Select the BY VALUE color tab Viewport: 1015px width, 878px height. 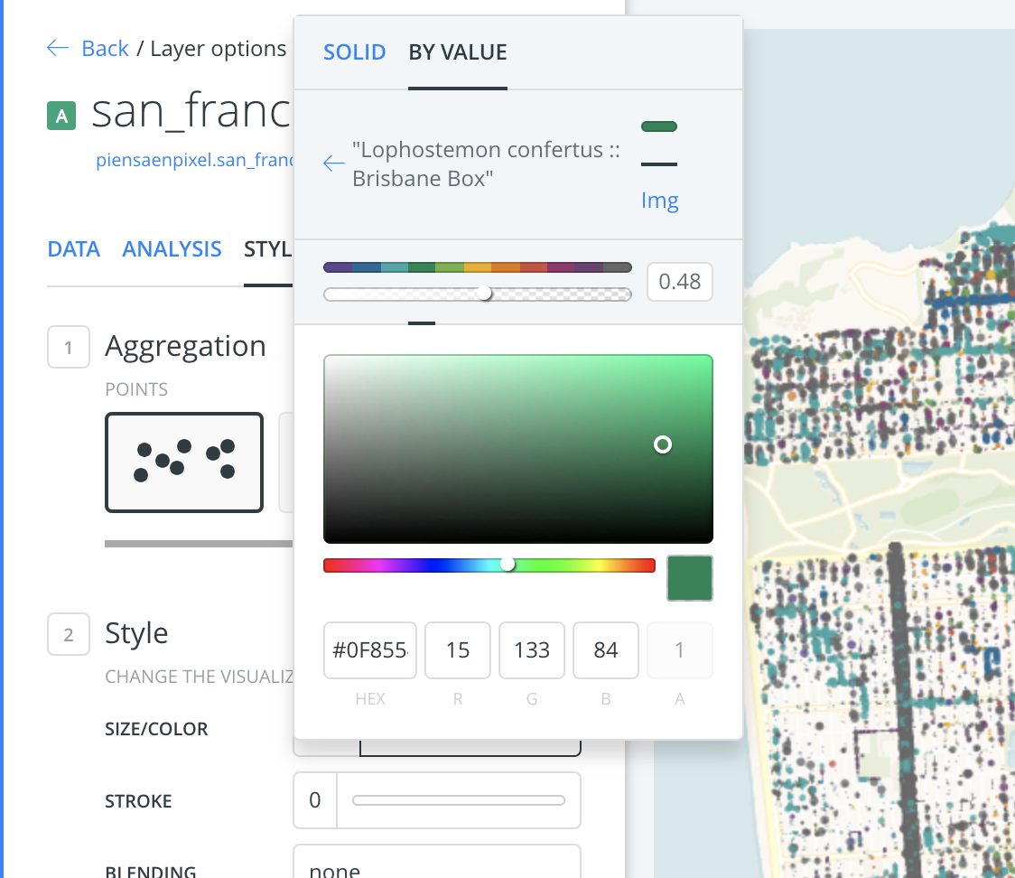(x=458, y=51)
